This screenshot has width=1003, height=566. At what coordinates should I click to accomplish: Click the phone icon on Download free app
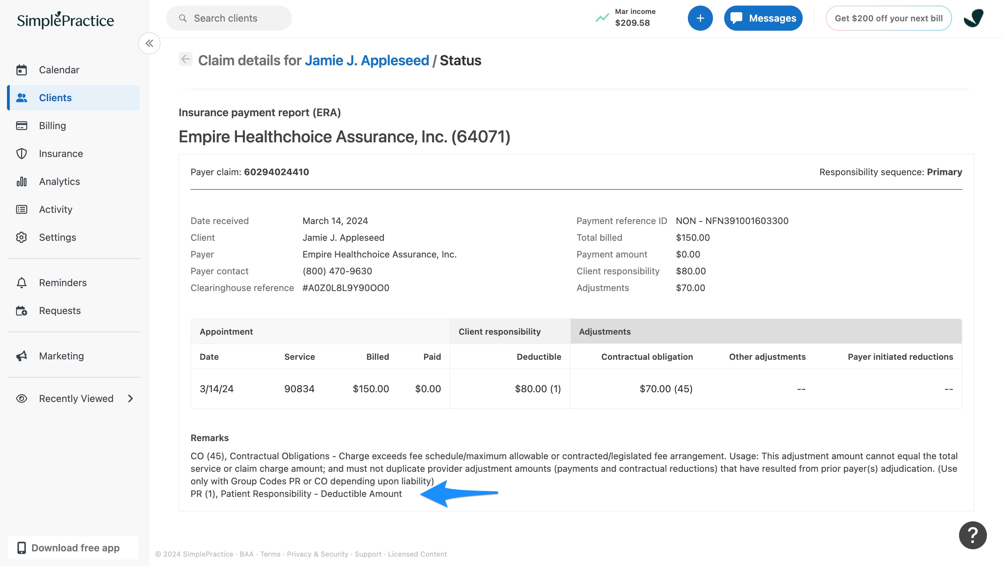pos(22,548)
